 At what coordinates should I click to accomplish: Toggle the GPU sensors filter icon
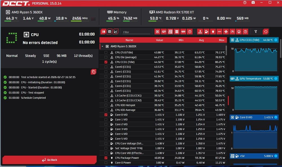(164, 32)
